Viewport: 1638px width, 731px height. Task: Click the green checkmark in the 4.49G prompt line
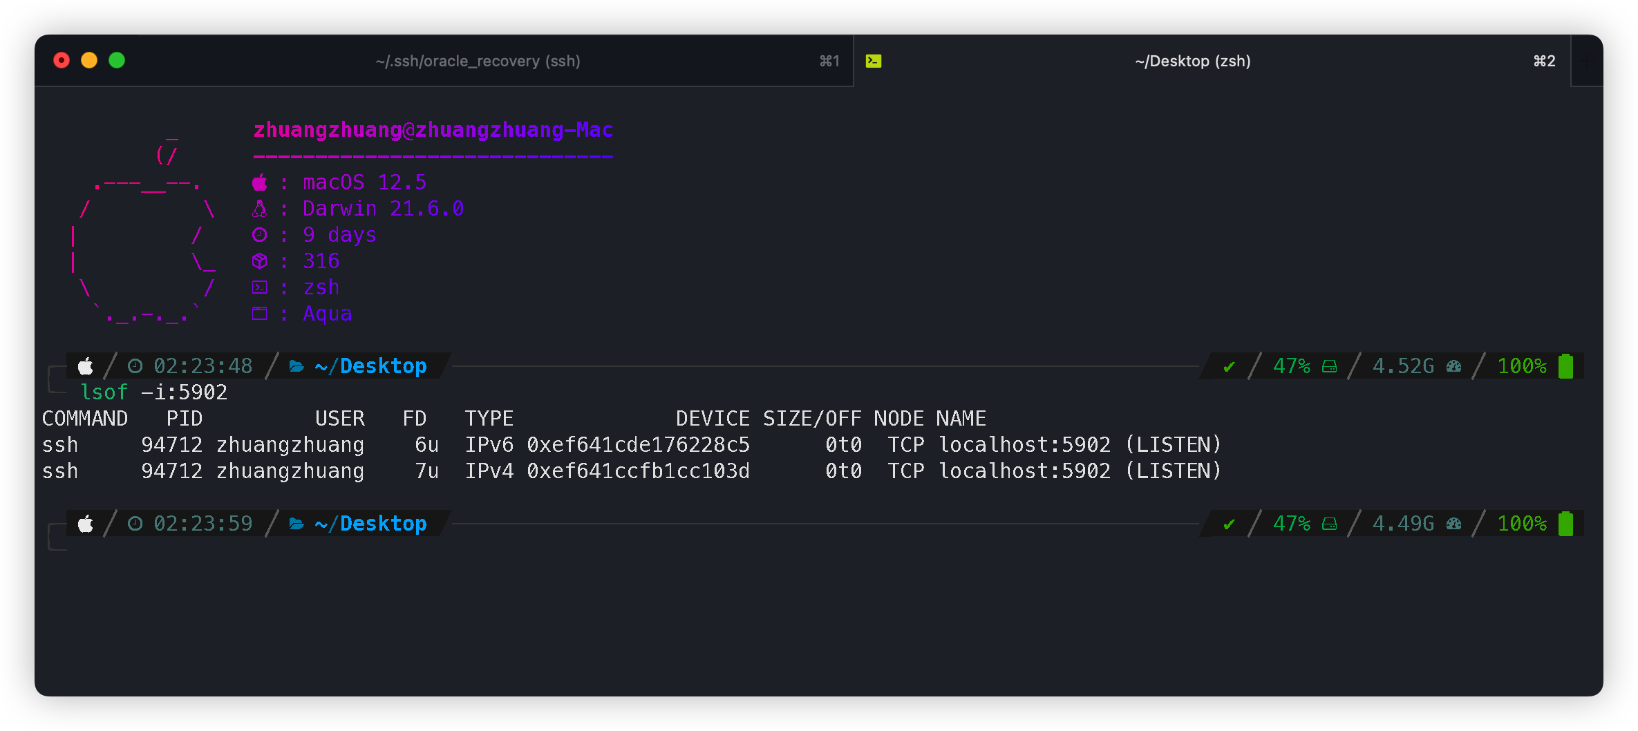coord(1229,524)
